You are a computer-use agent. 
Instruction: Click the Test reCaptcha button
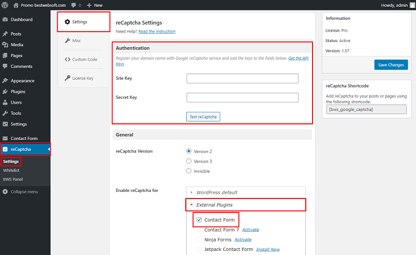coord(203,117)
